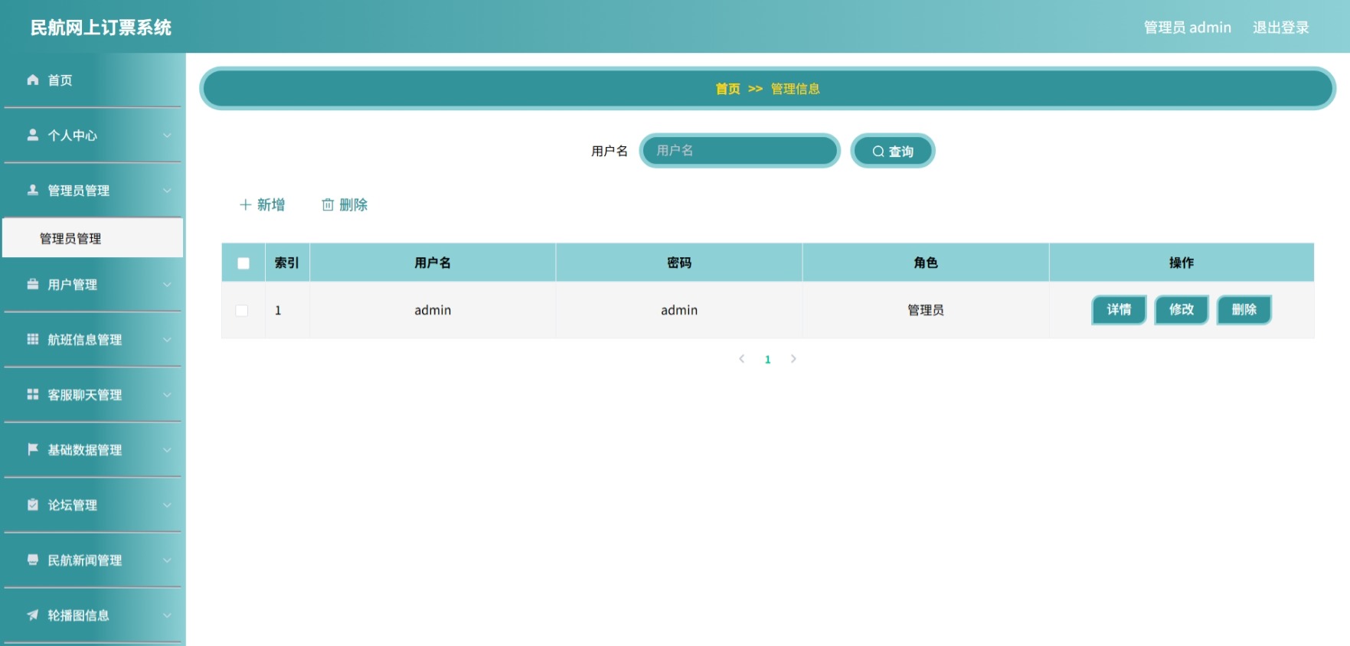
Task: Click the 删除 label above the table
Action: click(353, 204)
